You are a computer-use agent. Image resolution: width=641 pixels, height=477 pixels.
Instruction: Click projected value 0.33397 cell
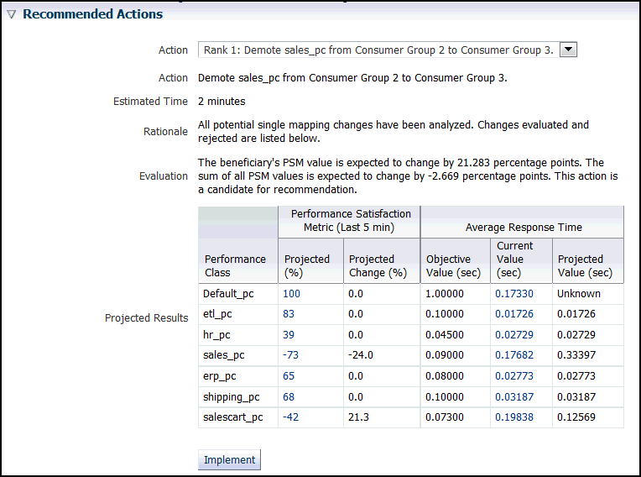coord(588,355)
